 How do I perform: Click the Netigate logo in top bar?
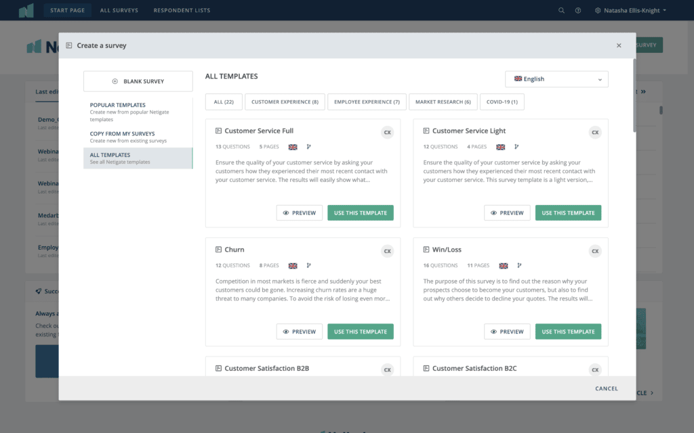click(26, 10)
